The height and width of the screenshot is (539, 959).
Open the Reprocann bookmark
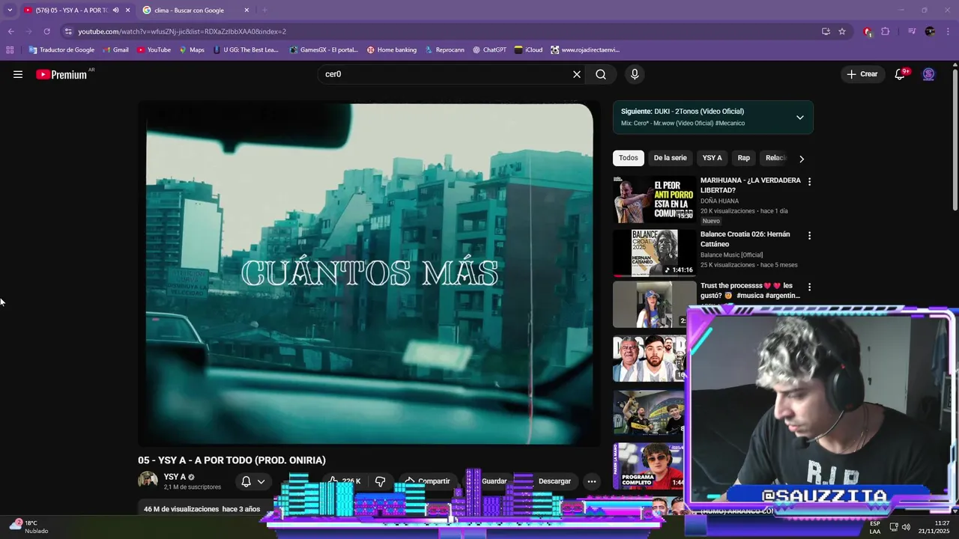(x=444, y=50)
